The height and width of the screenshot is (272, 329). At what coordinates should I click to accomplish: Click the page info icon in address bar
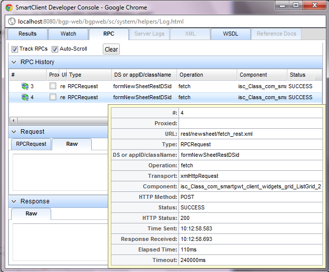[12, 22]
